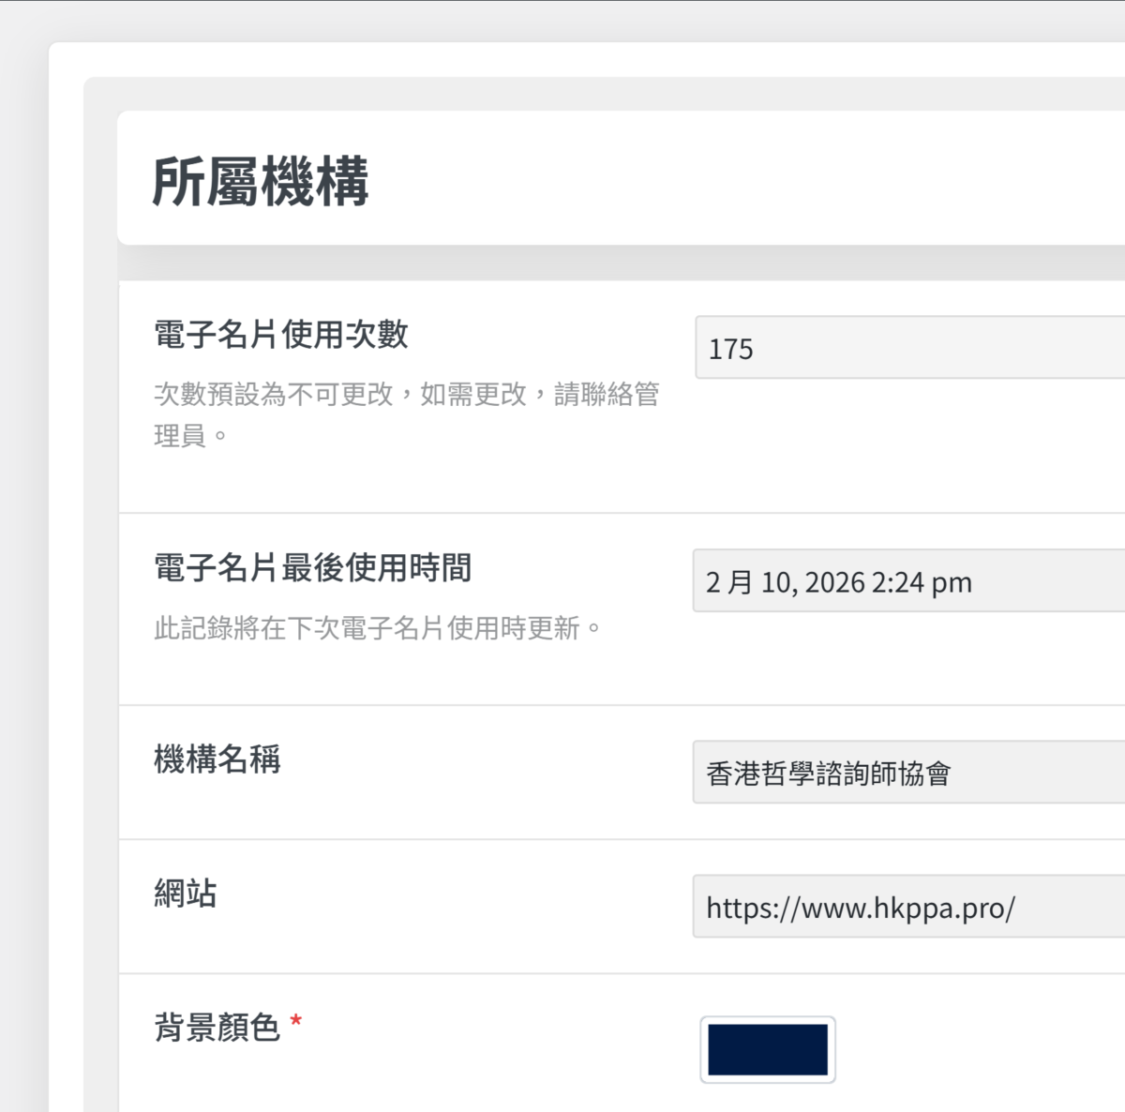Click the 2 月 10, 2026 date text
This screenshot has height=1112, width=1125.
tap(785, 582)
